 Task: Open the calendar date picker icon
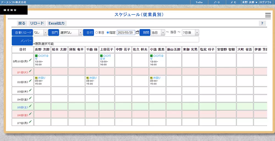(137, 32)
